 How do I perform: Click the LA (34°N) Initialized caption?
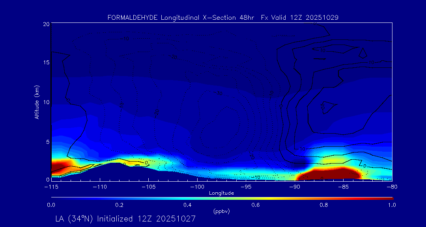(x=125, y=218)
